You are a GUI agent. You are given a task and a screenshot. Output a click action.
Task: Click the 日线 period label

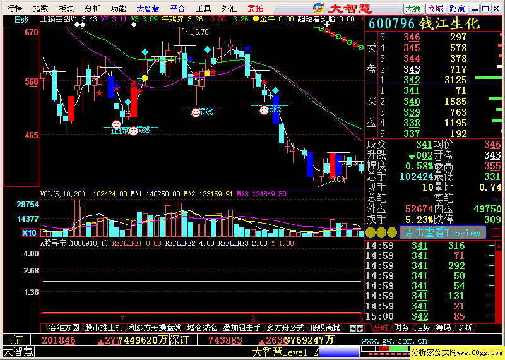(x=21, y=20)
